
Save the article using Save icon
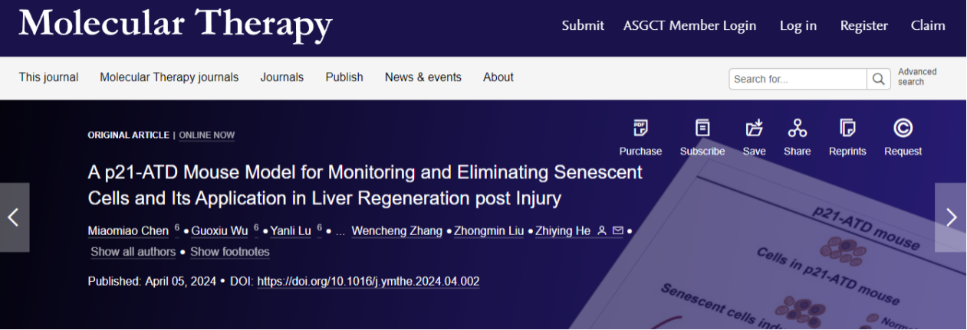coord(754,128)
